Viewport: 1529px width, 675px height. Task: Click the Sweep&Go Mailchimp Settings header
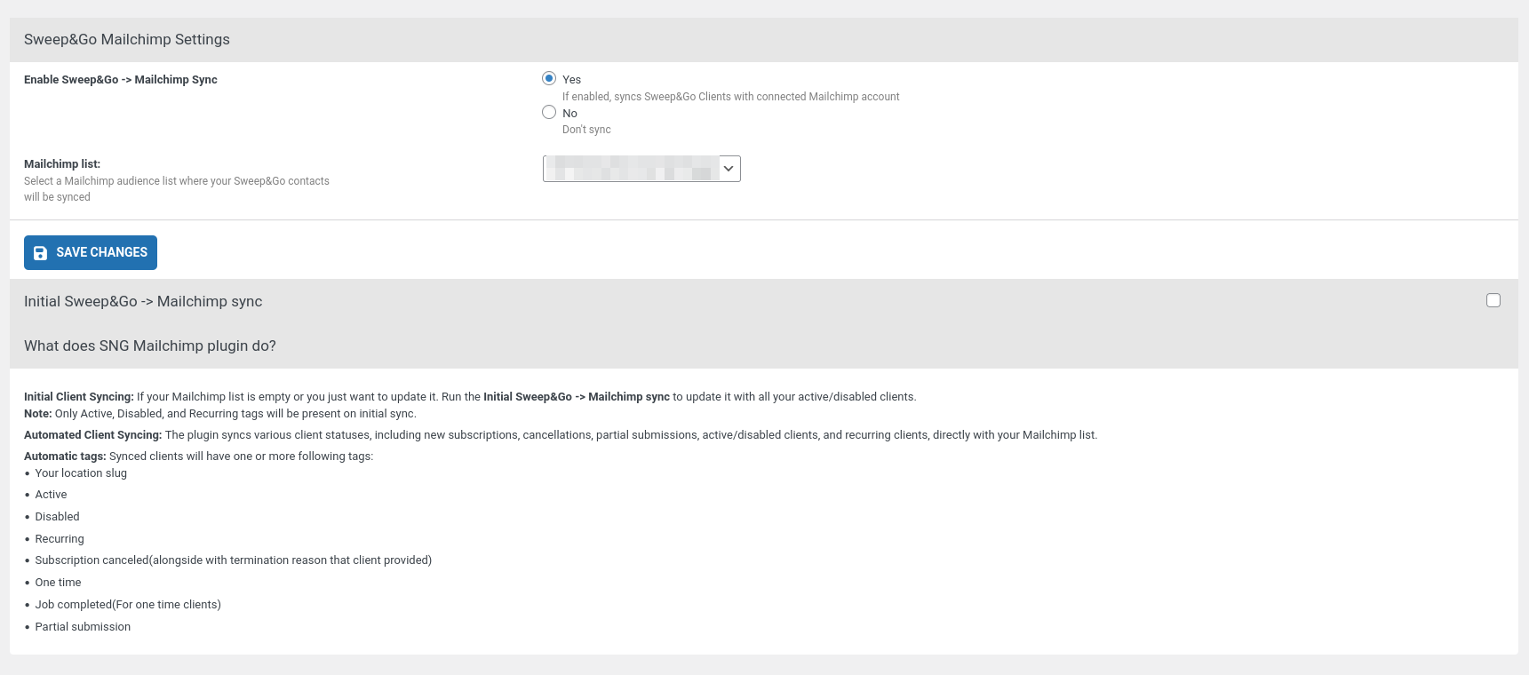[x=127, y=40]
